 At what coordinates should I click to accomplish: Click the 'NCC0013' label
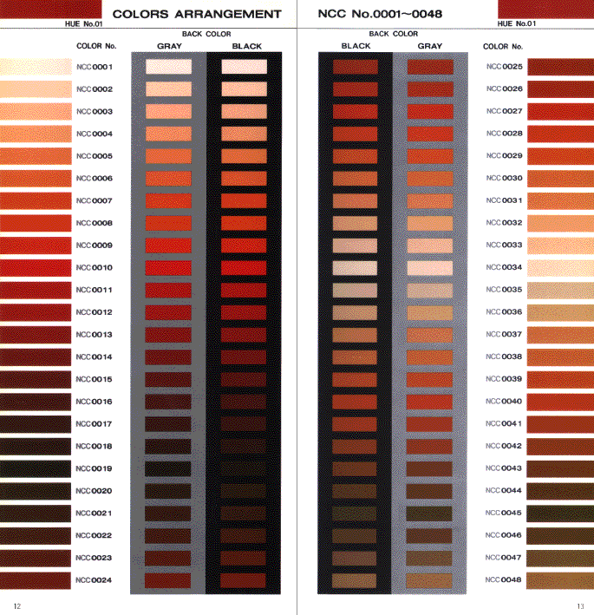pyautogui.click(x=95, y=335)
